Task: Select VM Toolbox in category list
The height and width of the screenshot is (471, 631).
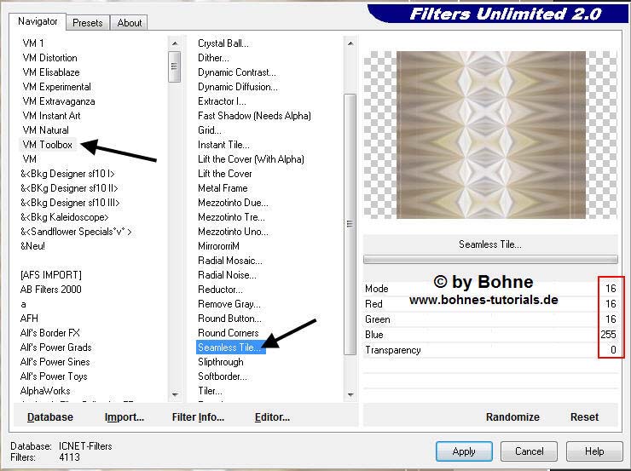Action: pyautogui.click(x=48, y=145)
